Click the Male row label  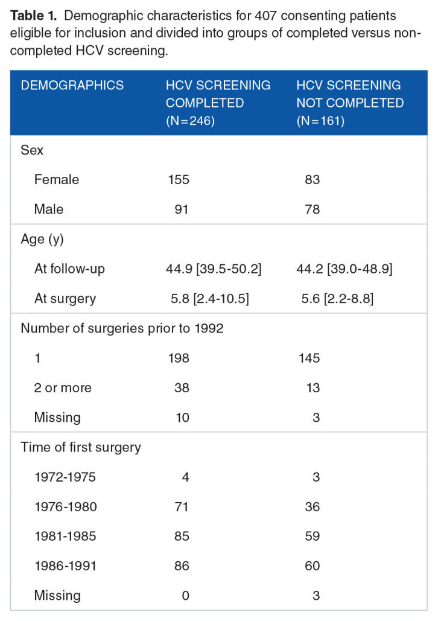click(49, 209)
